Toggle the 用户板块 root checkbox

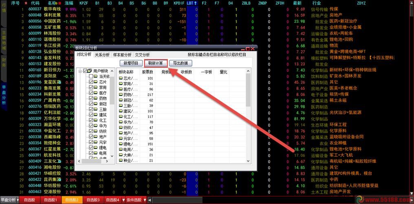click(85, 71)
